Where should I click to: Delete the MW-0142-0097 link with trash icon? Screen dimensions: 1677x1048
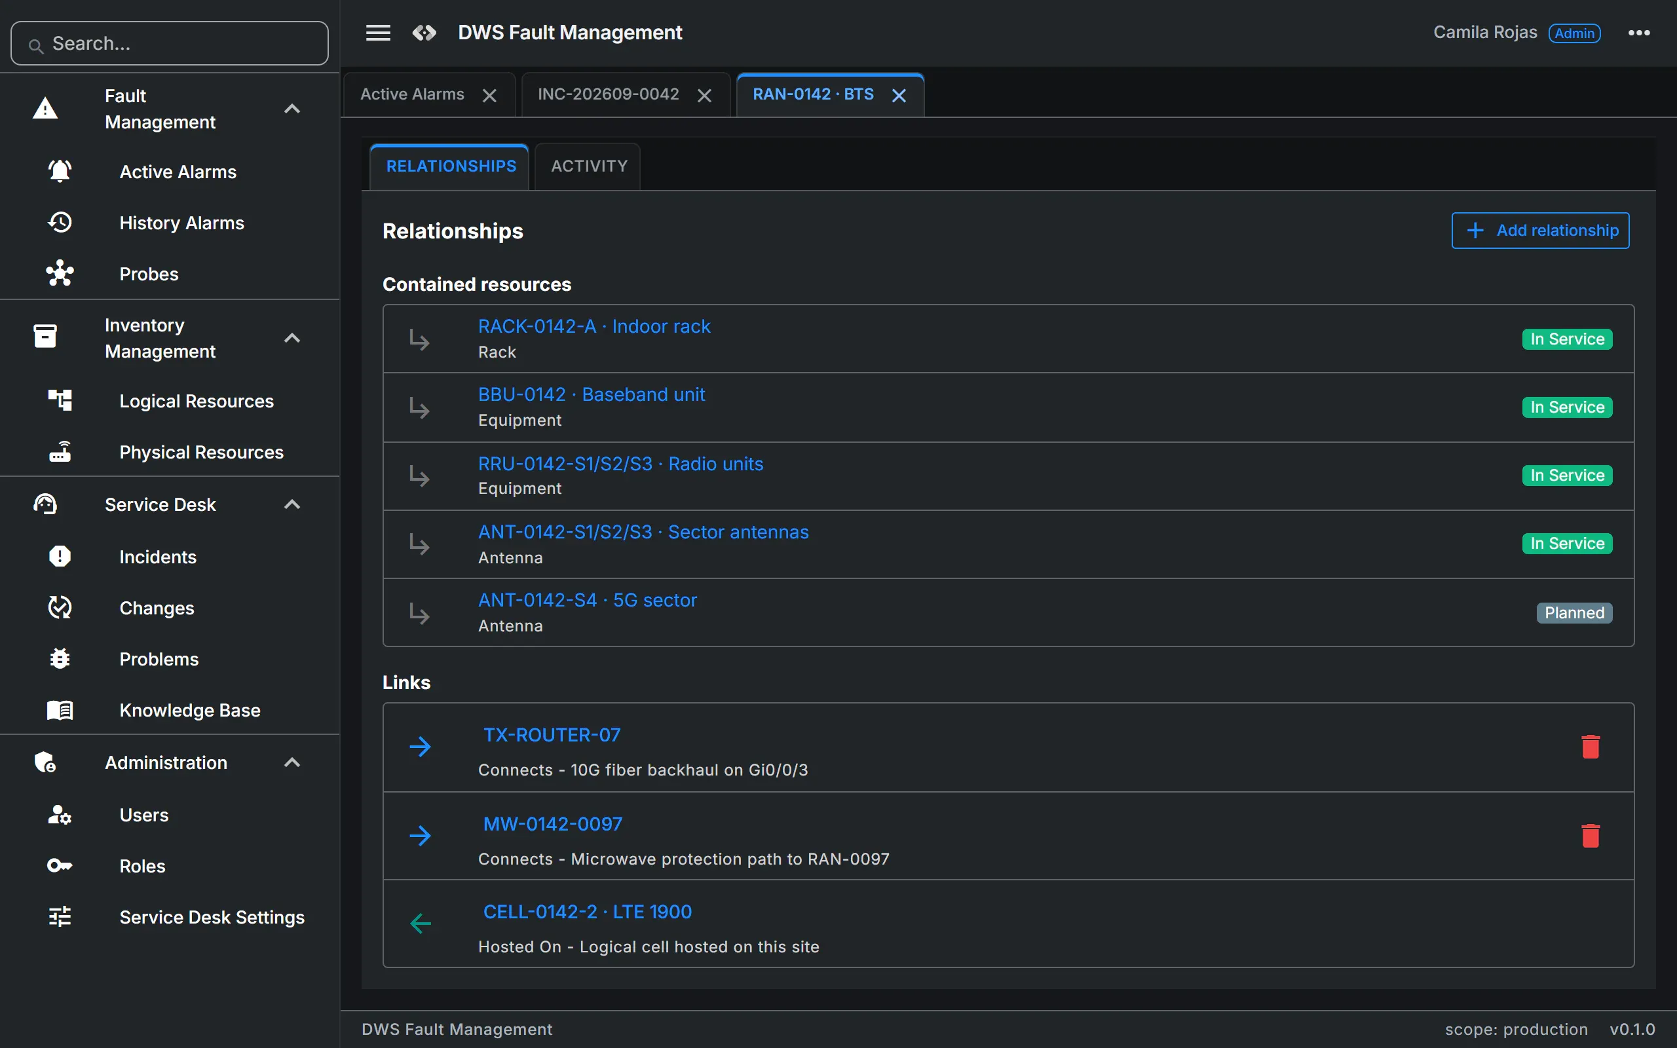pos(1591,836)
